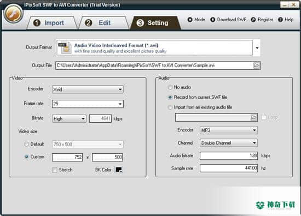
Task: Select the Setting tab
Action: click(155, 23)
